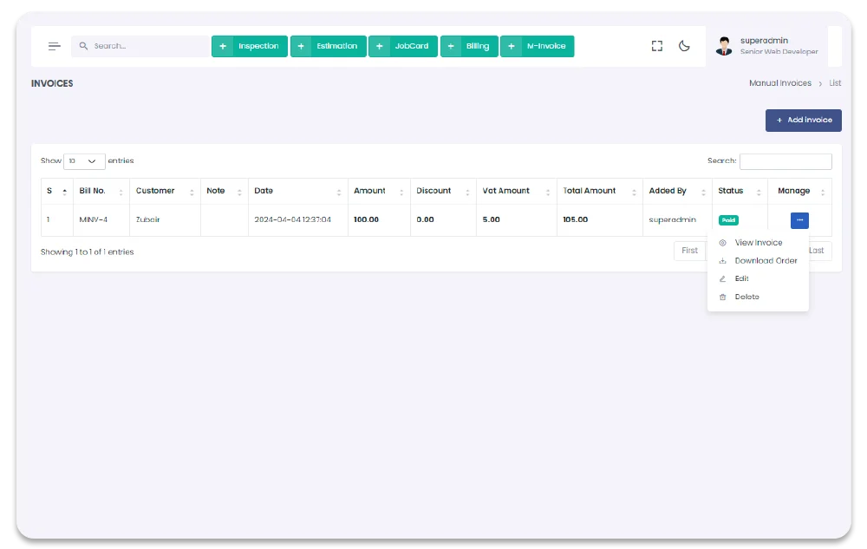Toggle dark mode moon icon

point(684,46)
